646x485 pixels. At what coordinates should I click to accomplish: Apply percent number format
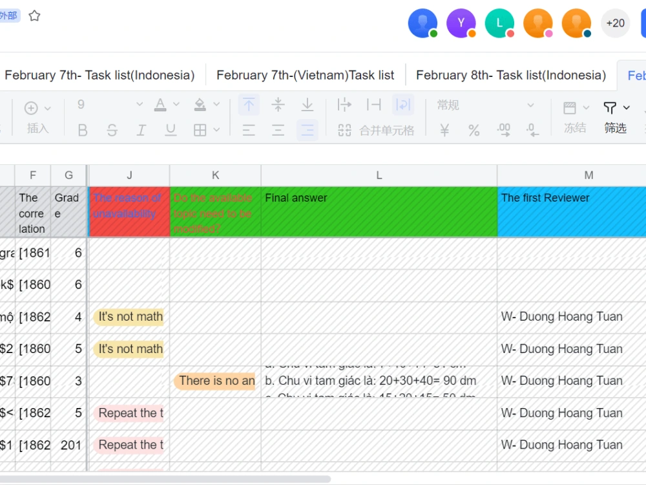click(x=474, y=131)
